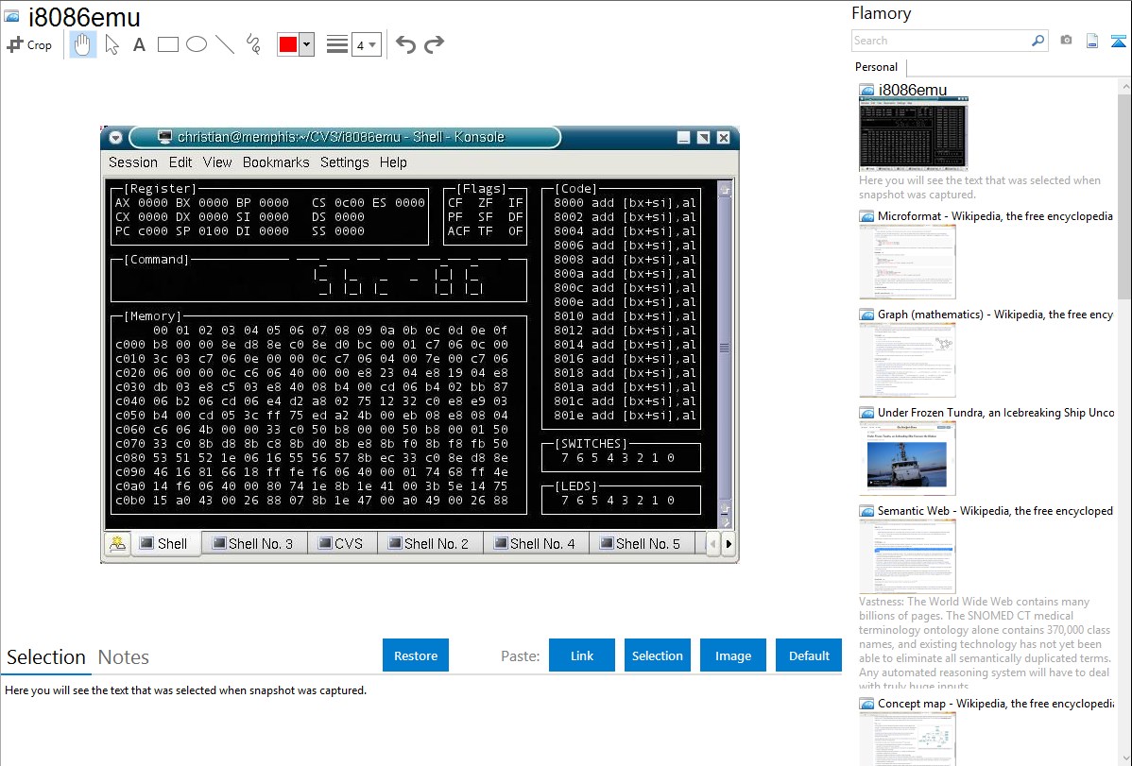Select the freehand scribble tool
The image size is (1132, 766).
click(253, 44)
